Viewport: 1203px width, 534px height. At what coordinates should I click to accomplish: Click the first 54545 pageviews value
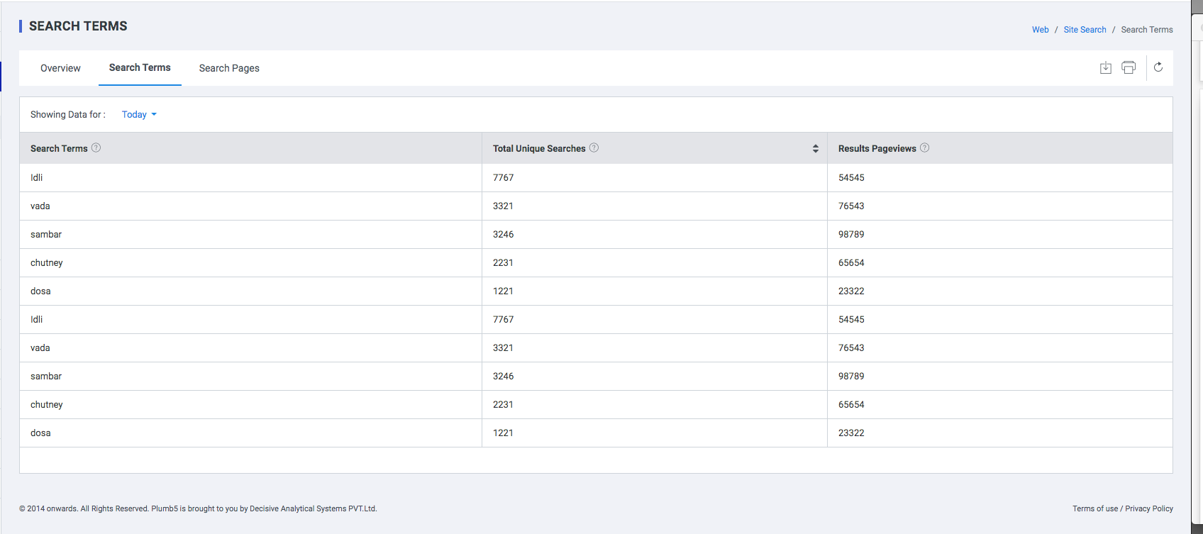pyautogui.click(x=851, y=177)
